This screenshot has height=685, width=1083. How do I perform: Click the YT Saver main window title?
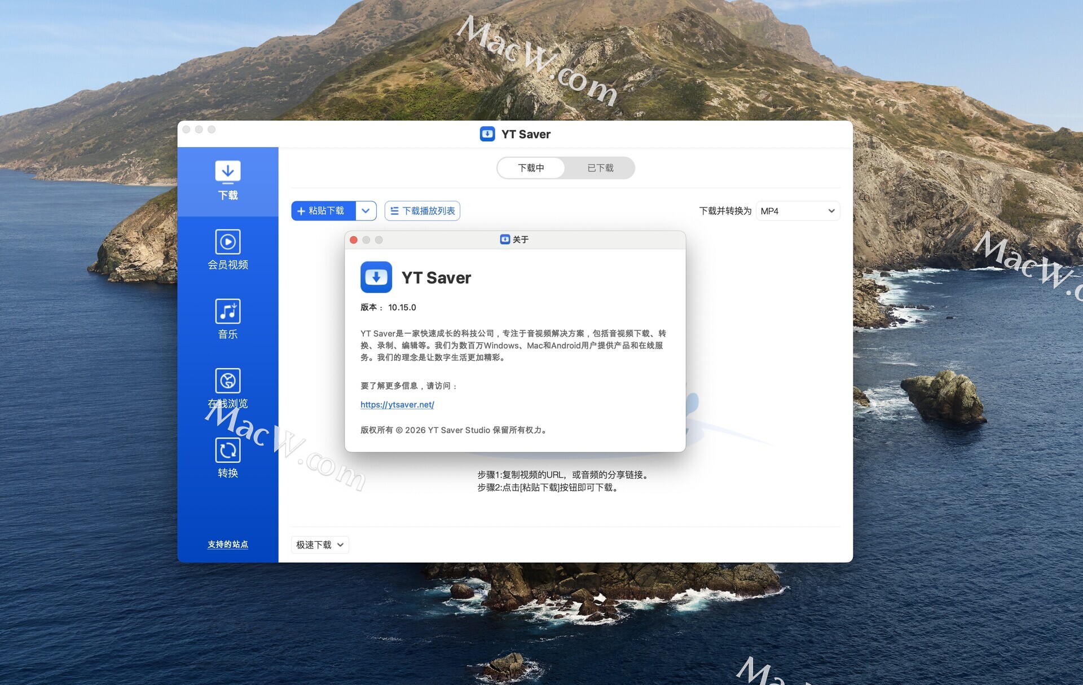click(x=526, y=134)
